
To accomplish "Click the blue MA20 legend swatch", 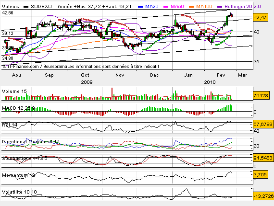I will (x=140, y=7).
